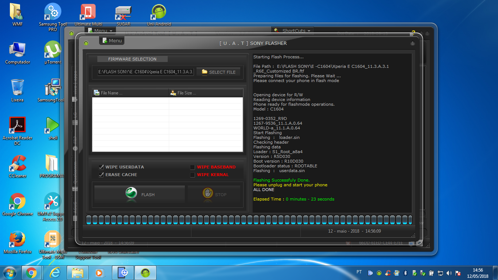Open Windows Explorer taskbar icon
The height and width of the screenshot is (280, 498).
coord(78,273)
